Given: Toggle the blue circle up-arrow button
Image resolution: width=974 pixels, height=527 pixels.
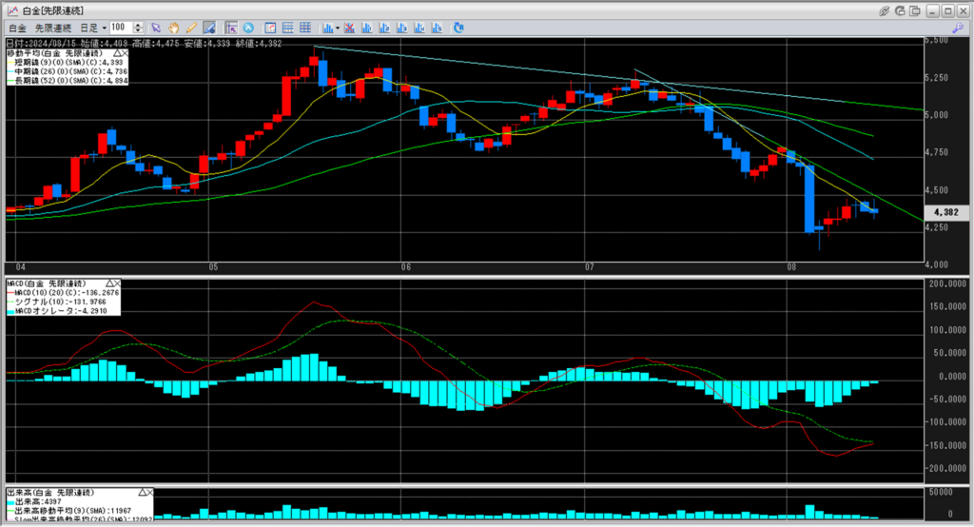Looking at the screenshot, I should [248, 28].
